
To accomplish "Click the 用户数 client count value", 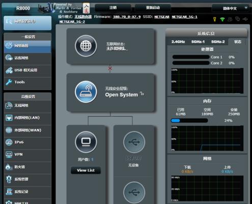I will pos(92,160).
